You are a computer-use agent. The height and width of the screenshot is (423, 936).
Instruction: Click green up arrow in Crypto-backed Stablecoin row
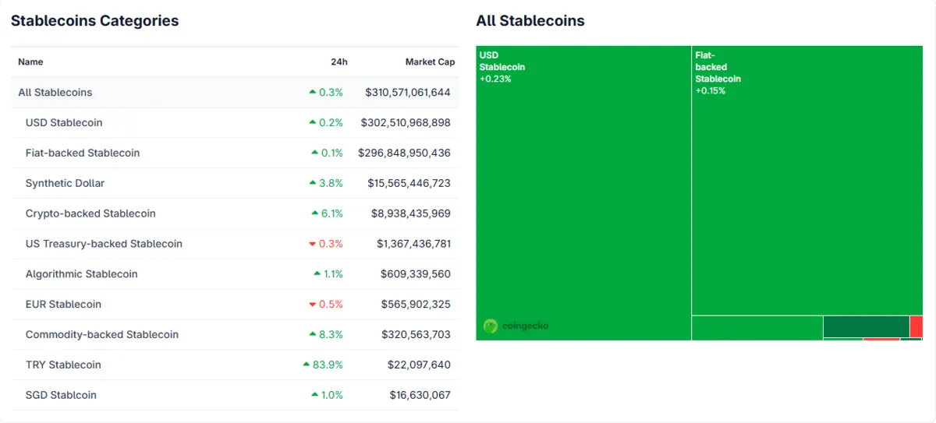point(314,213)
